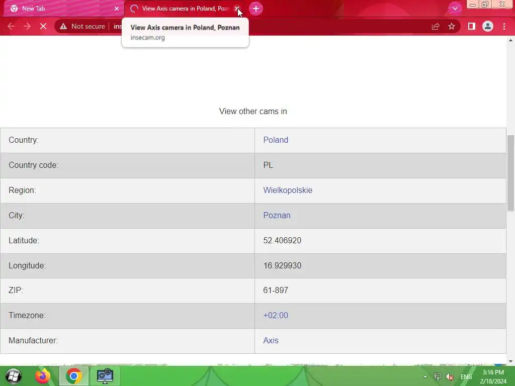Click the Country: row label
This screenshot has height=386, width=515.
24,140
